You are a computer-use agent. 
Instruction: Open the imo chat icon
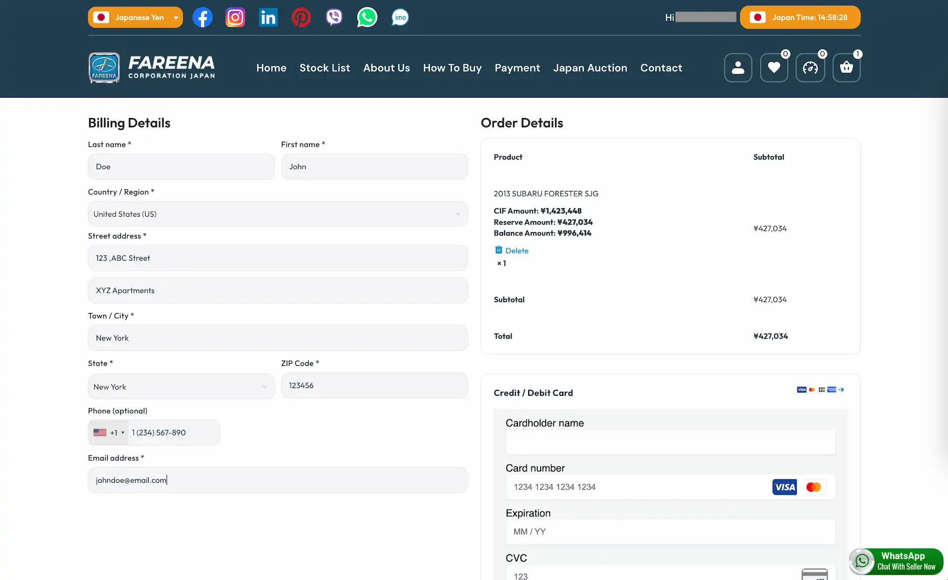(x=400, y=17)
